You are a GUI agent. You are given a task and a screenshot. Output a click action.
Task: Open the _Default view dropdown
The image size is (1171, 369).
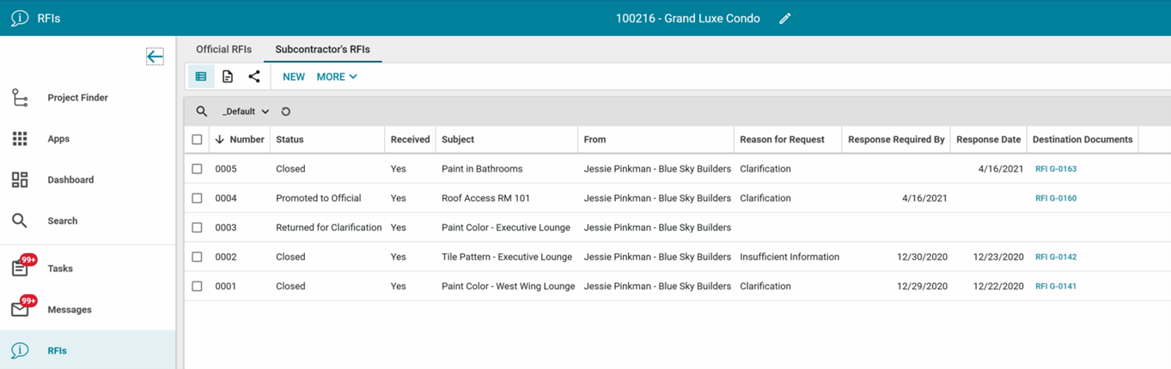tap(246, 112)
